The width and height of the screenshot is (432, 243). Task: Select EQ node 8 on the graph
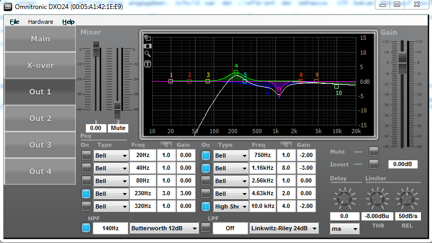[x=301, y=81]
